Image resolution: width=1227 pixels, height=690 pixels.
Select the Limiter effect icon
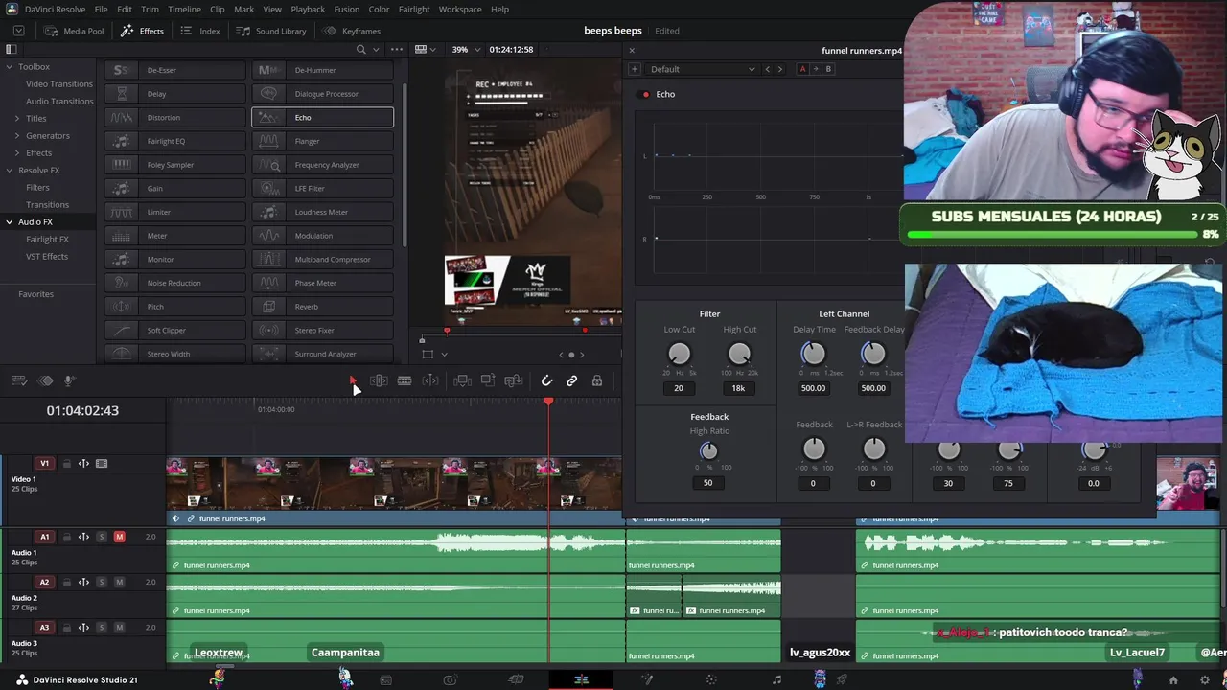[x=121, y=212]
